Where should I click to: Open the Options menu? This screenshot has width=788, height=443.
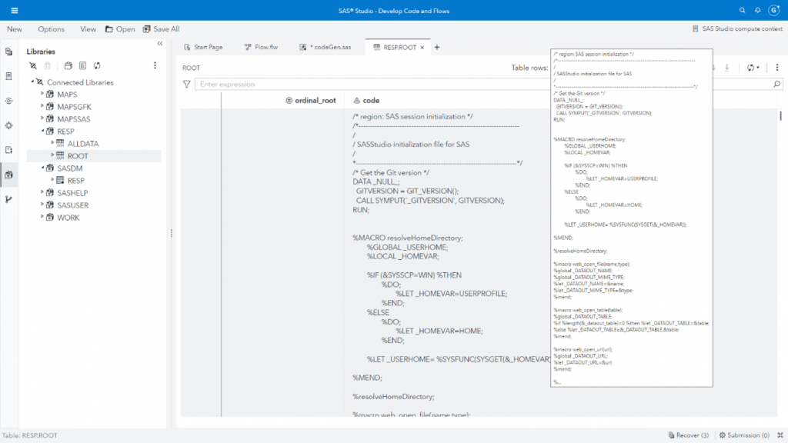[x=51, y=28]
